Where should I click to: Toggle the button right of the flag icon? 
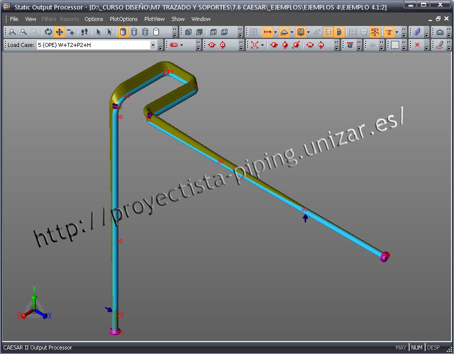click(x=339, y=32)
